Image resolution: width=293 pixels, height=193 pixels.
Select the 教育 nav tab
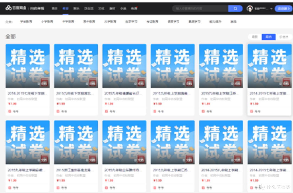pos(65,9)
